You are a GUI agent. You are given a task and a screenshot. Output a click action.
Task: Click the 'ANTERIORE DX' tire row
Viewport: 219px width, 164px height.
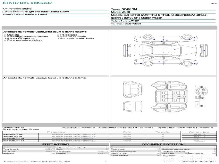pos(13,134)
